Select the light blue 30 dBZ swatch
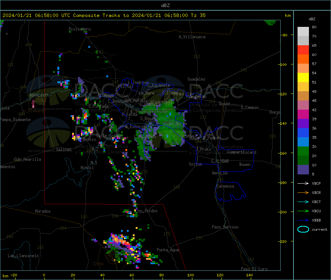 pos(303,142)
